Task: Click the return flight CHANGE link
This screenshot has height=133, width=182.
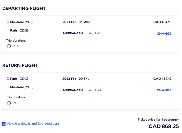Action: (x=164, y=90)
